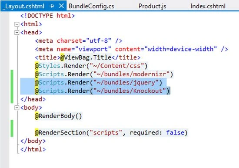Screen dimensions: 239x168
Task: Click the Scripts.Render Knockout line
Action: click(x=102, y=91)
